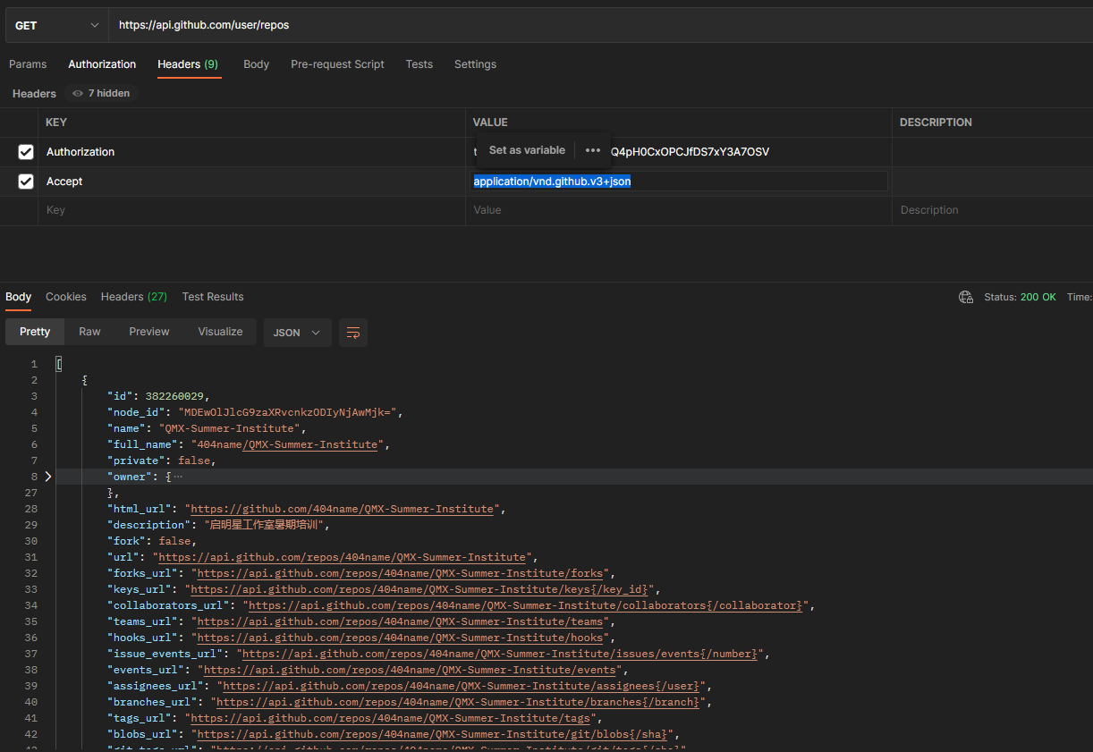Open the request Settings tab
Viewport: 1093px width, 752px height.
pyautogui.click(x=475, y=64)
